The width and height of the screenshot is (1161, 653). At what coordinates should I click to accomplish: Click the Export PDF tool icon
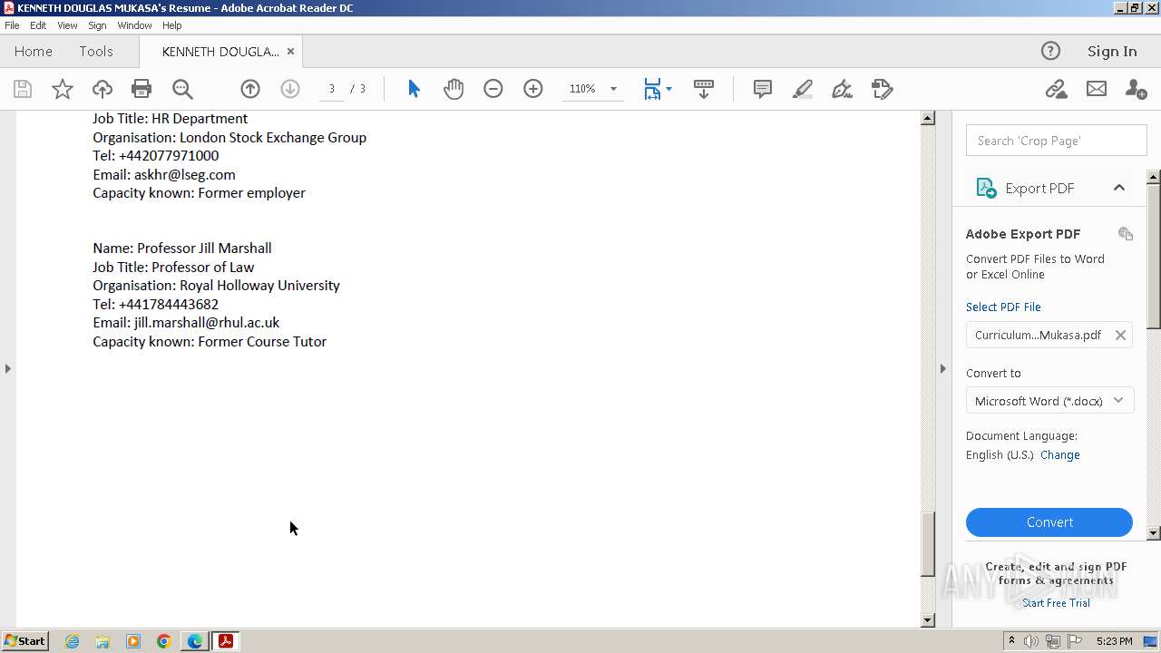(x=986, y=188)
